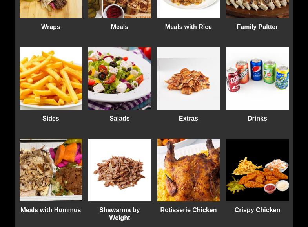This screenshot has width=308, height=227.
Task: Choose the Crispy Chicken tenders image
Action: tap(257, 170)
